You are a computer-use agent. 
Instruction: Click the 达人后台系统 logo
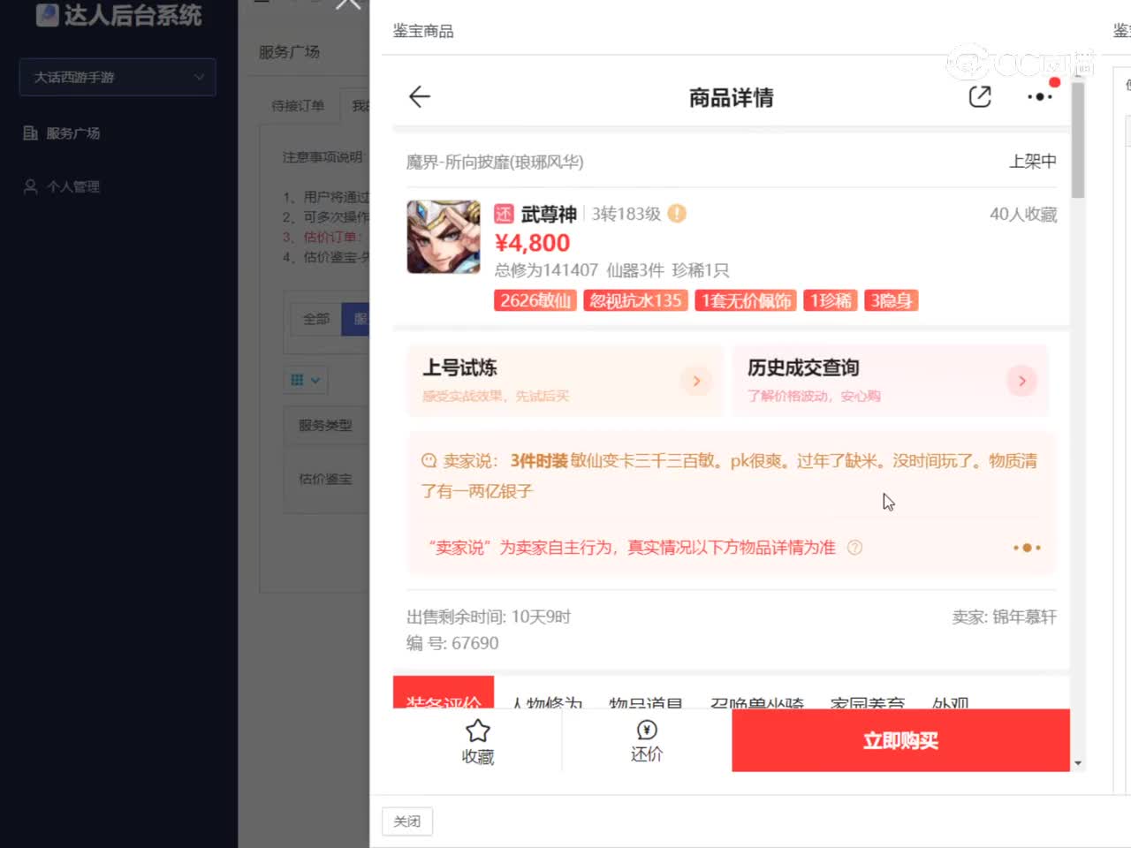pyautogui.click(x=118, y=15)
